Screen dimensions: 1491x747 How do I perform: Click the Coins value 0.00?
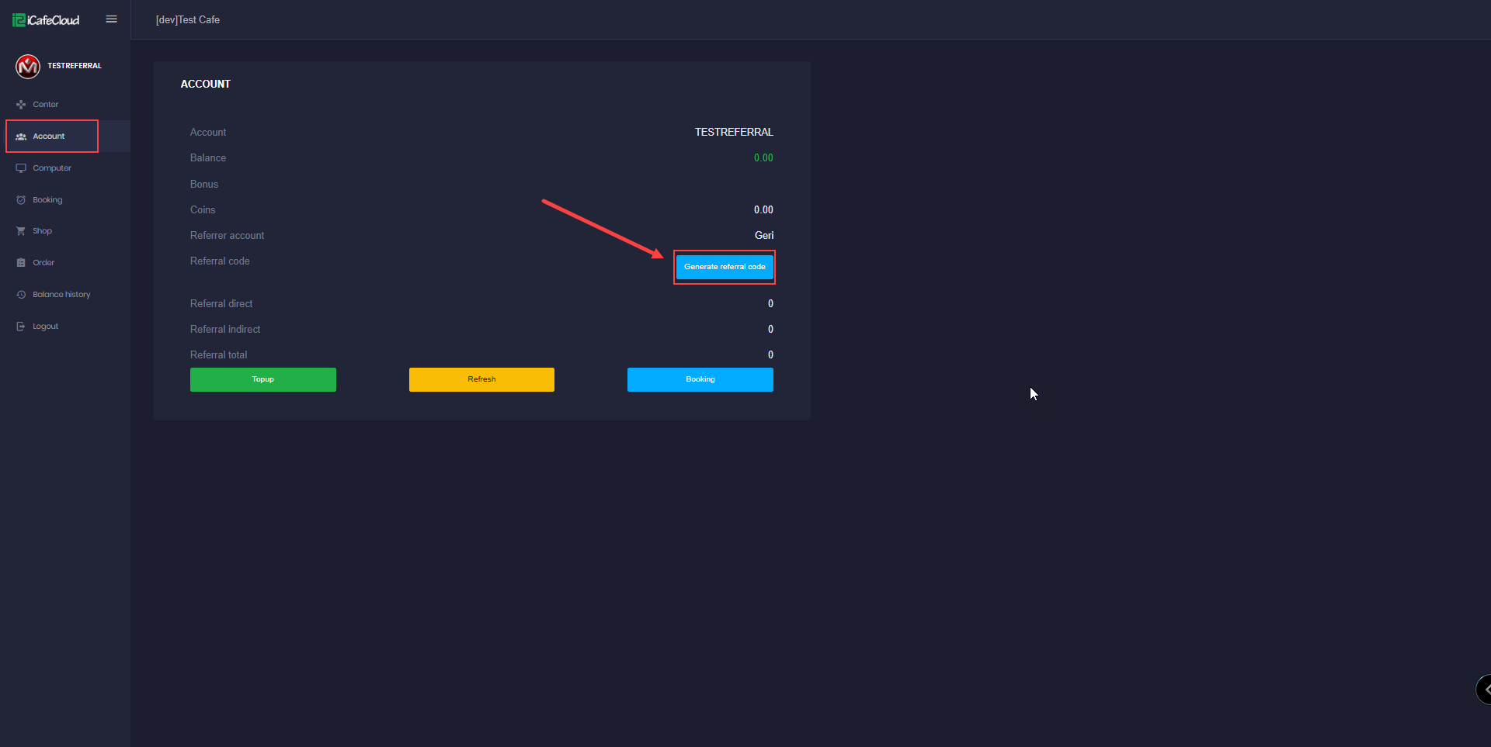763,210
